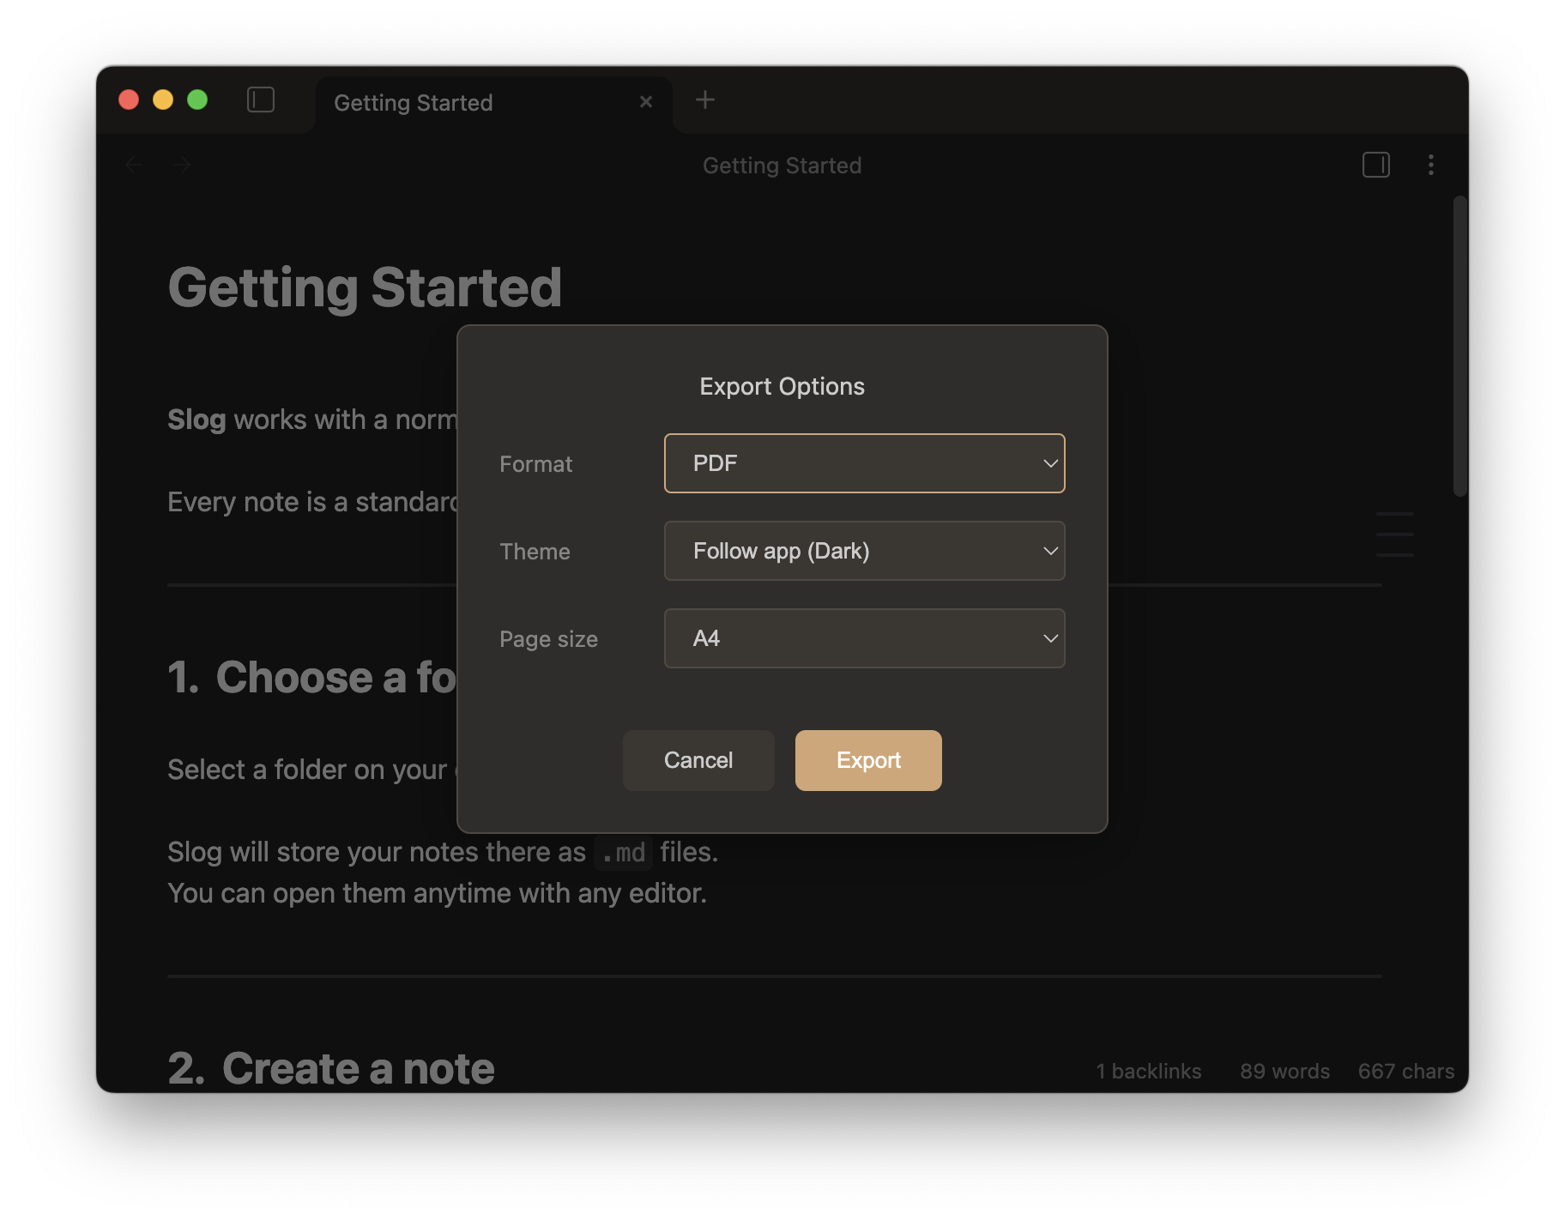Screen dimensions: 1565x1220
Task: Click the 89 words counter
Action: pyautogui.click(x=1284, y=1072)
